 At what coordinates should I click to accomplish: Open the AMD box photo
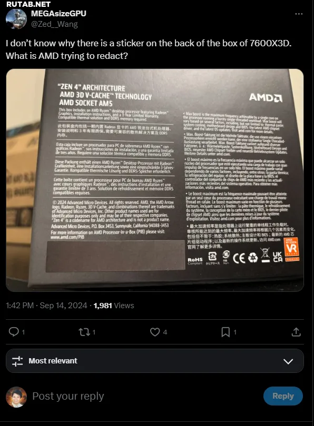(155, 180)
